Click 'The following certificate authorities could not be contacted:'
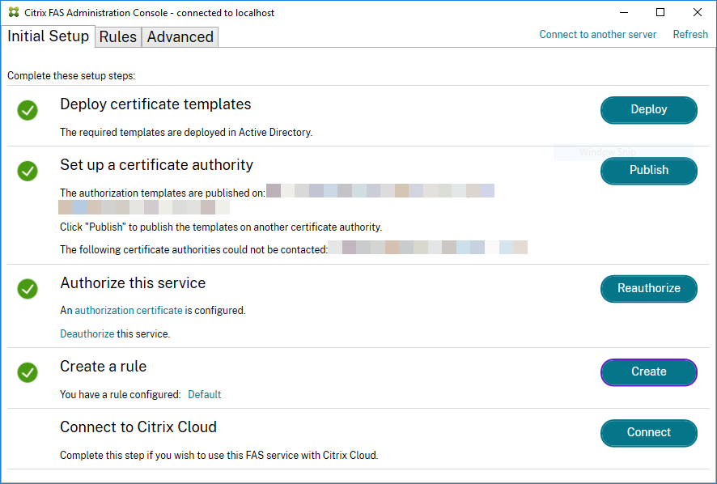The image size is (717, 484). [194, 250]
